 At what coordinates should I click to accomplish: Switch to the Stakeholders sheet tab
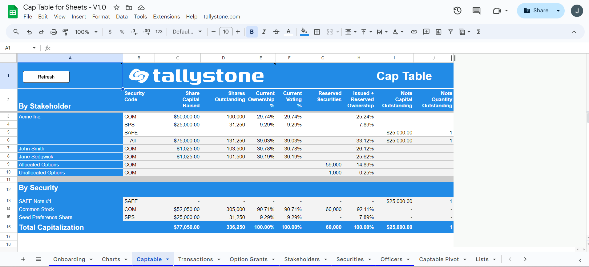[302, 259]
